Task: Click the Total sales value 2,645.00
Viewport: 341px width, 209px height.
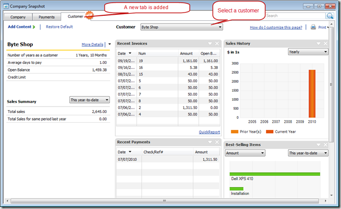Action: (99, 112)
